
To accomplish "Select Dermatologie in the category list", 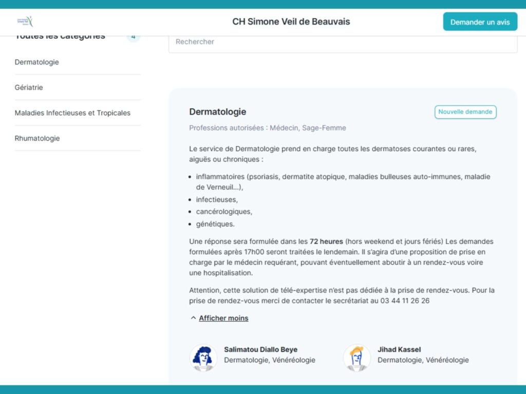I will click(x=37, y=62).
